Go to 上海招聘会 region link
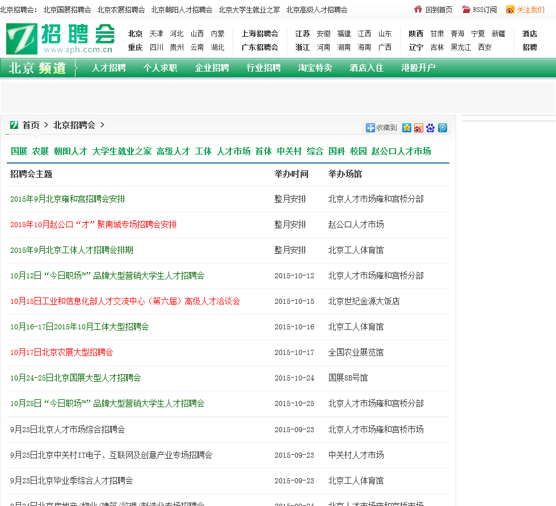The height and width of the screenshot is (506, 556). click(x=260, y=34)
